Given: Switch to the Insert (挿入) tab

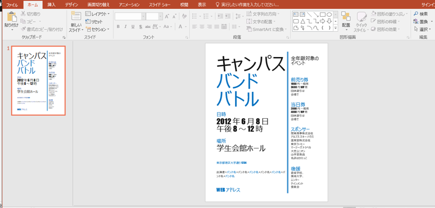Looking at the screenshot, I should tap(51, 5).
